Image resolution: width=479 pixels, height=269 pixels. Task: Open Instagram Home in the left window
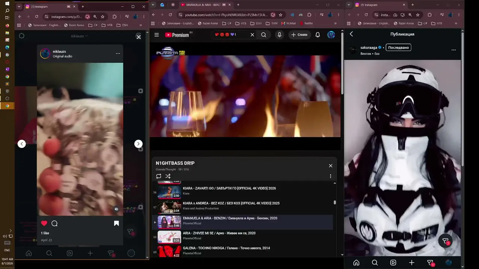(x=28, y=253)
